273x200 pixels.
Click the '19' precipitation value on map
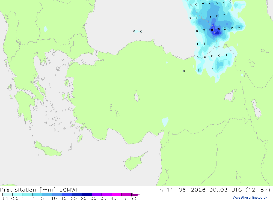click(x=218, y=29)
